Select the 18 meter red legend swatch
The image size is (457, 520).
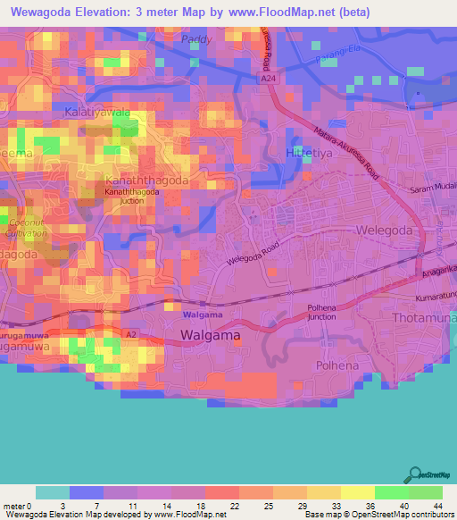point(222,492)
